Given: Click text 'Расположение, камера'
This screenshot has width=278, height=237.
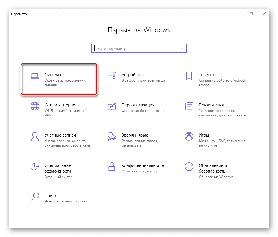Looking at the screenshot, I should click(140, 171).
